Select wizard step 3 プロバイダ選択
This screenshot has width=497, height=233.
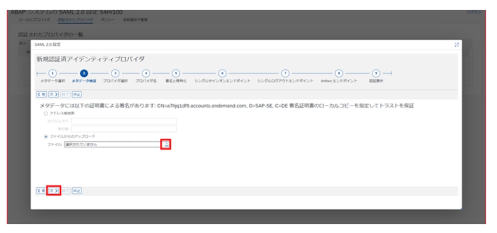pos(115,73)
